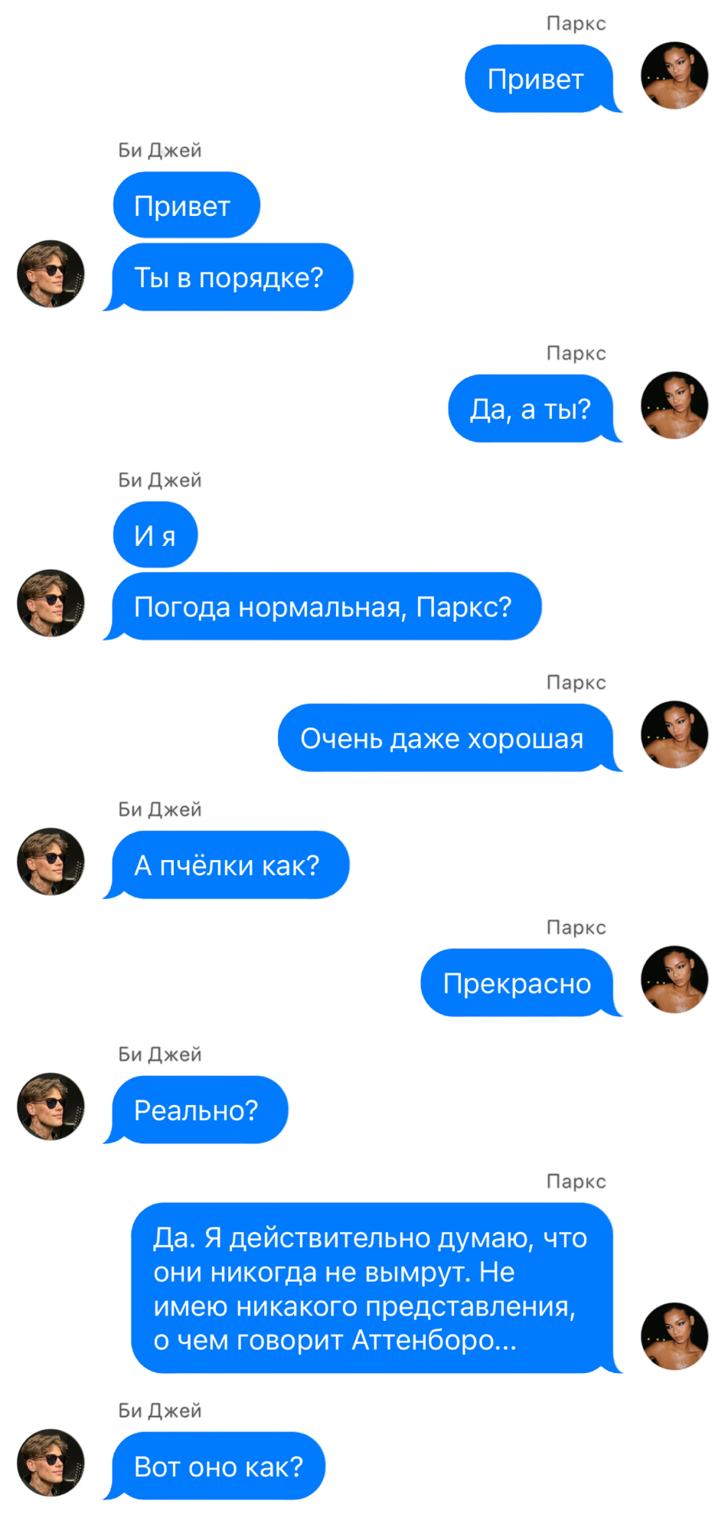Open Паркс avatar beside Очень даже хорошая
725x1517 pixels.
(674, 734)
